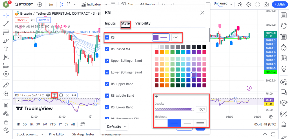Select the trend line drawing tool
The height and width of the screenshot is (139, 289).
click(6, 24)
